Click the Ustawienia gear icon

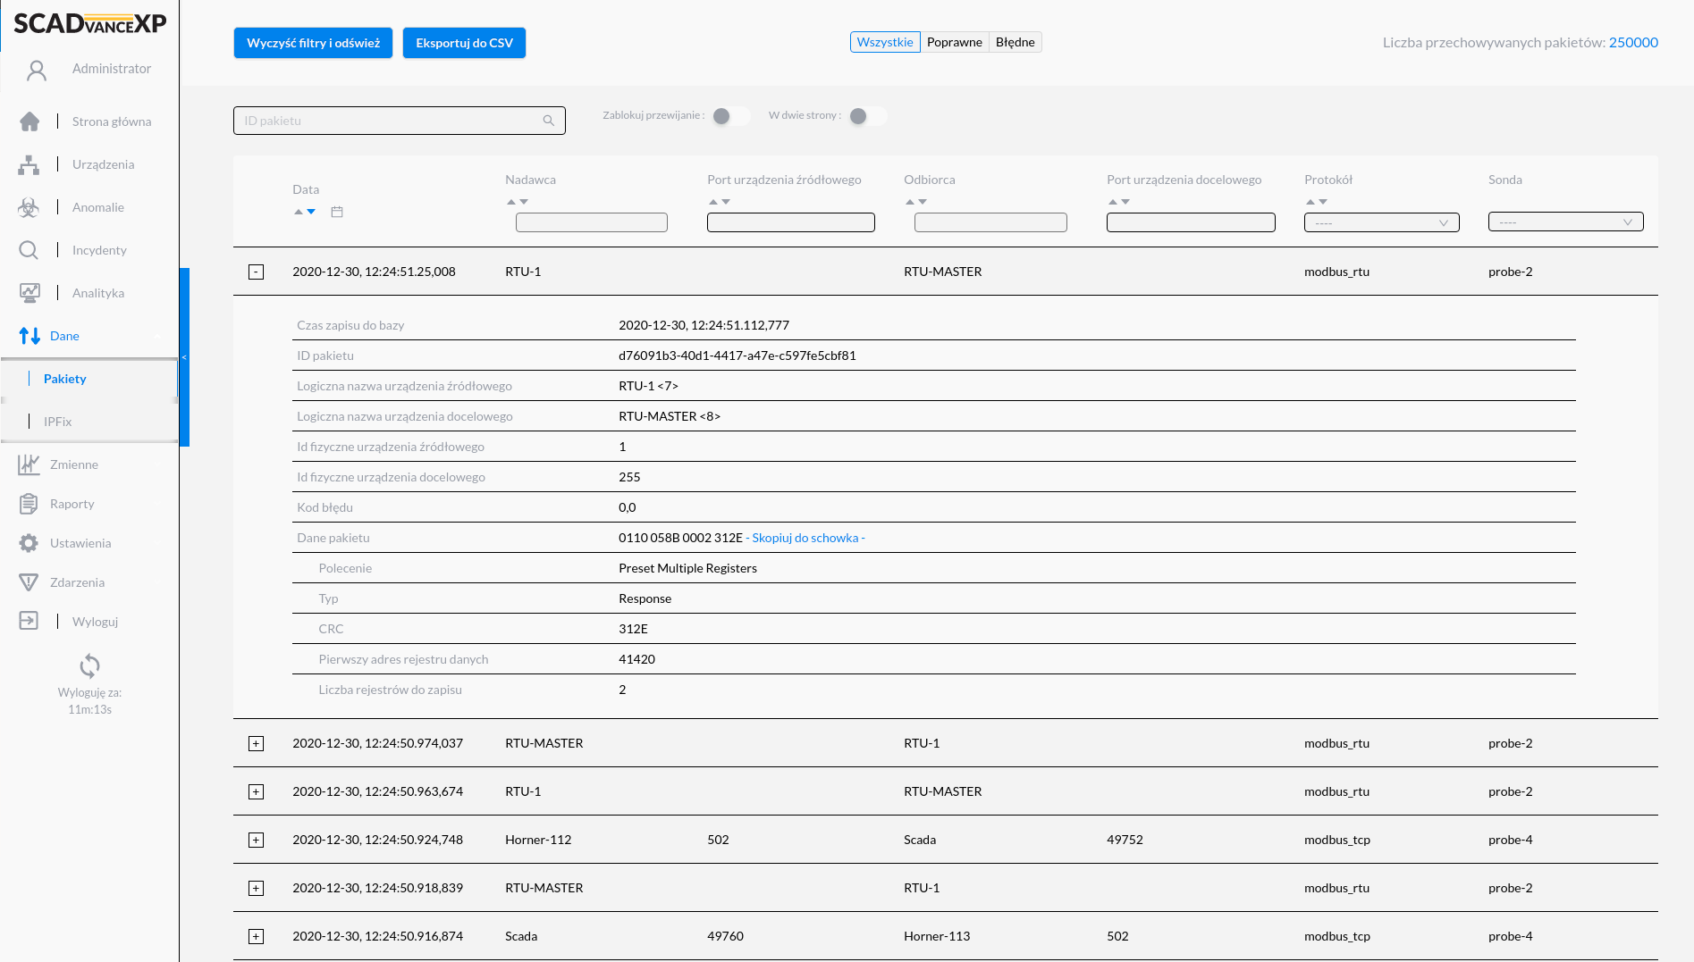coord(29,543)
